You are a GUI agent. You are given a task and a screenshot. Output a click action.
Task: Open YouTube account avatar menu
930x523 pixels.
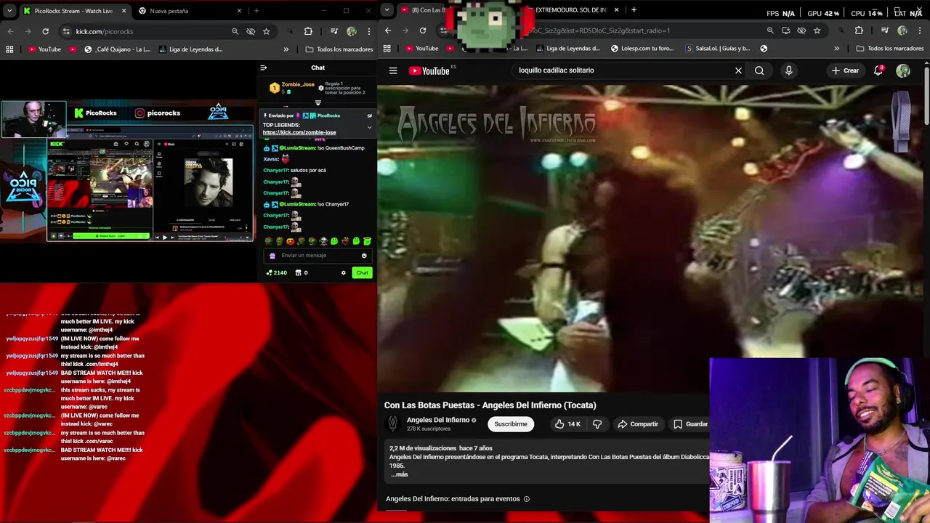coord(903,70)
